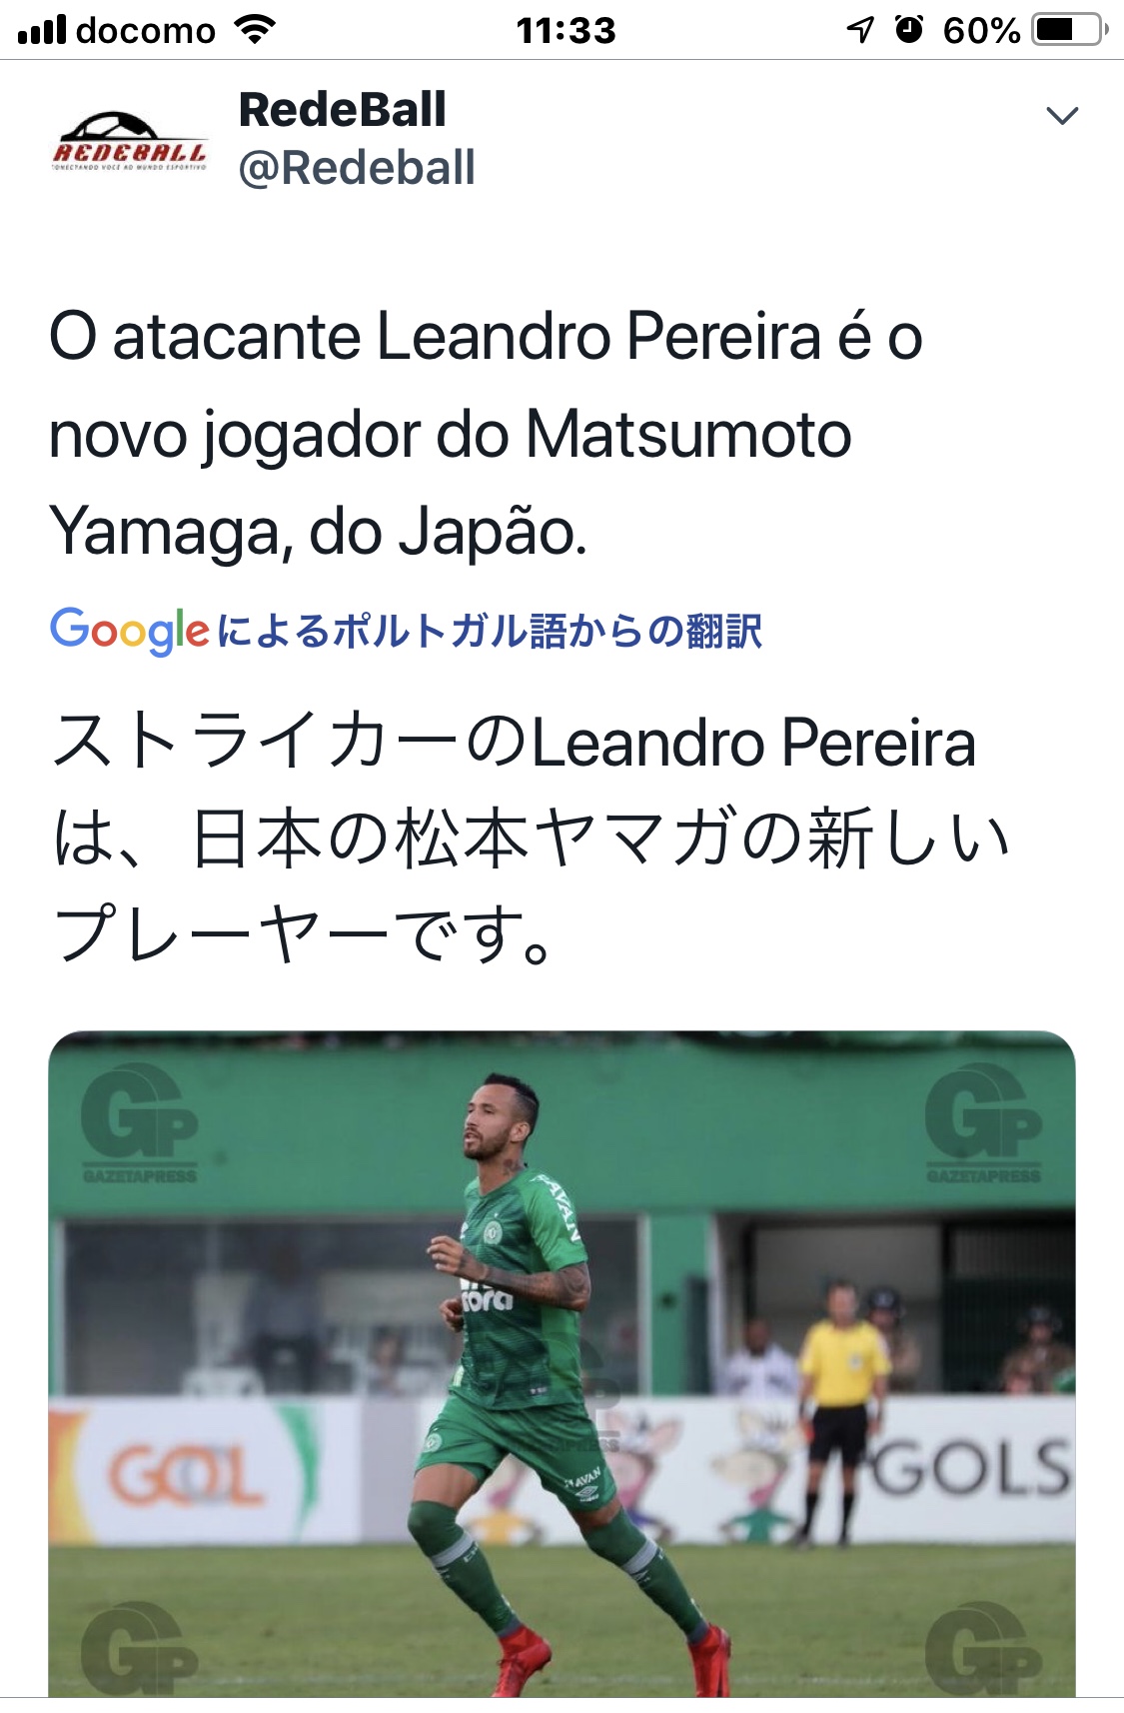Open the @Redeball handle link
1124x1713 pixels.
357,168
